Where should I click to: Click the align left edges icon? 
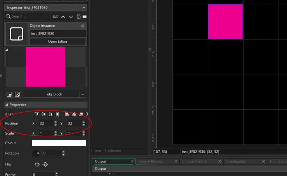67,114
